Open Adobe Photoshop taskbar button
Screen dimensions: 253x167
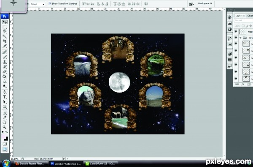66,164
